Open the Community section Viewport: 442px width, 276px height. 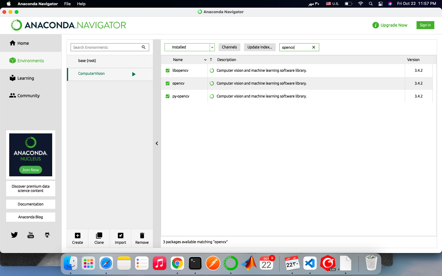[25, 96]
